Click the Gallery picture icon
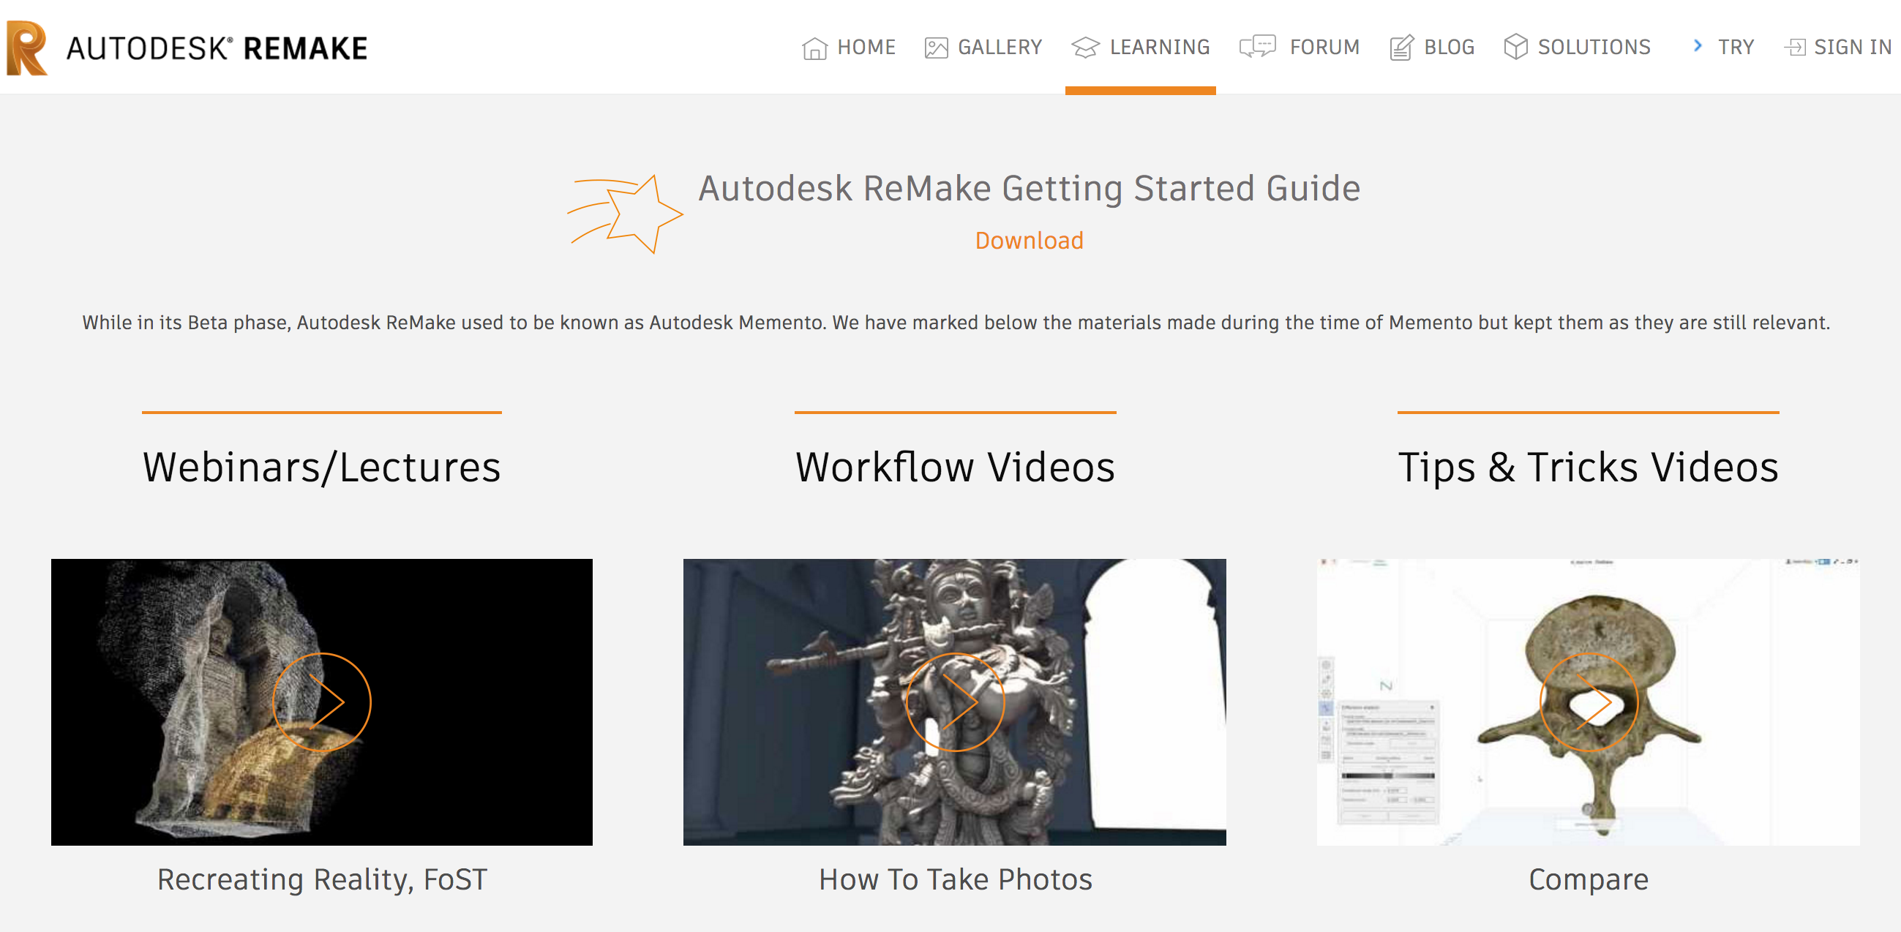1901x932 pixels. [x=936, y=48]
